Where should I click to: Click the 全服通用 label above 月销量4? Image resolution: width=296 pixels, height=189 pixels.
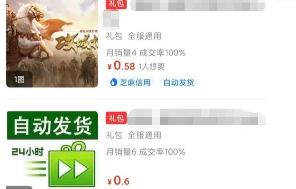(x=144, y=36)
